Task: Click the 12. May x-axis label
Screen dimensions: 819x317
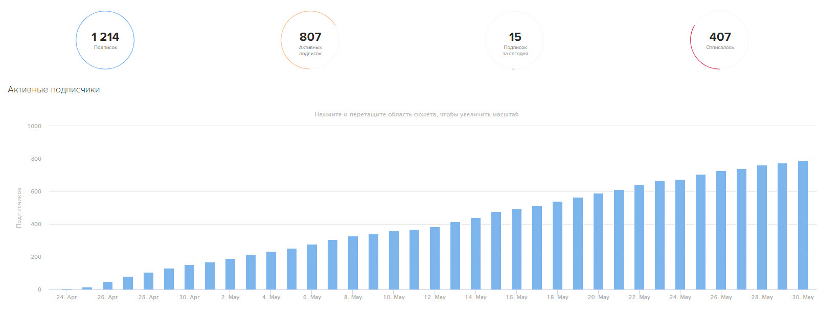Action: point(435,297)
